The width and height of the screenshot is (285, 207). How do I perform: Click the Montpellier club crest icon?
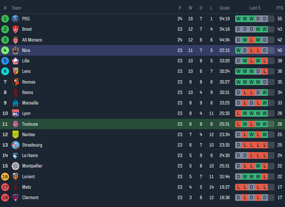[15, 166]
